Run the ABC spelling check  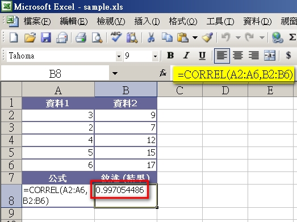[x=116, y=37]
